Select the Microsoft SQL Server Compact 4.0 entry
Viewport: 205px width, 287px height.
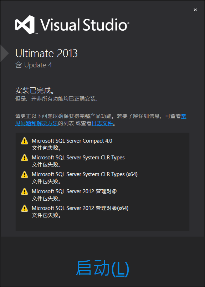coord(72,141)
